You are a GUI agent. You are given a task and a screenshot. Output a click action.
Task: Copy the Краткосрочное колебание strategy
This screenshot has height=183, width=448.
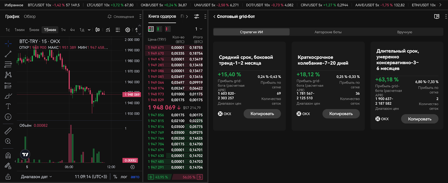341,114
